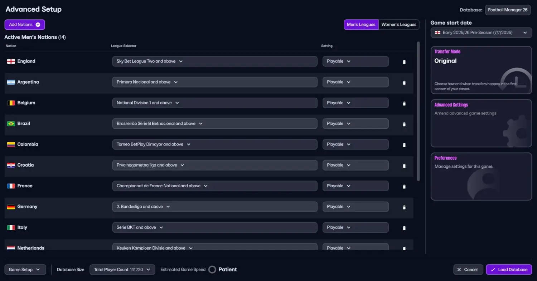Viewport: 537px width, 281px height.
Task: Click the Croatia flag icon
Action: [x=11, y=165]
